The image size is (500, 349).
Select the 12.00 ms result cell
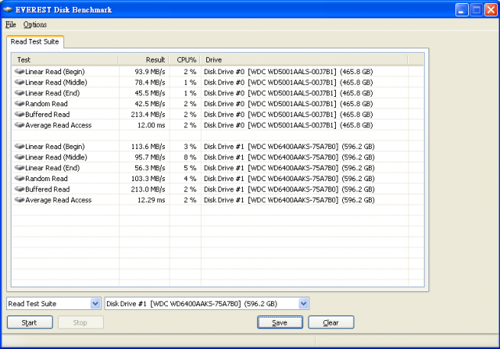coord(152,125)
